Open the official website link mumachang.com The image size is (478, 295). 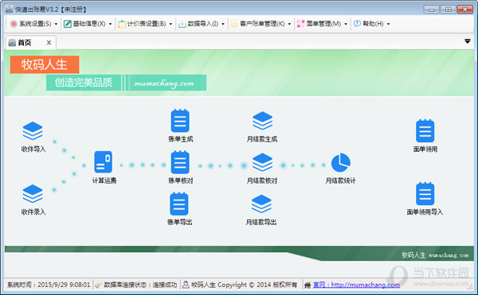click(356, 285)
